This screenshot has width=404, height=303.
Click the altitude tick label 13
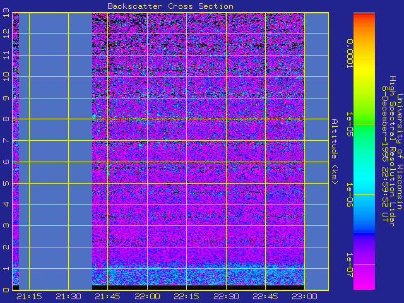[6, 13]
